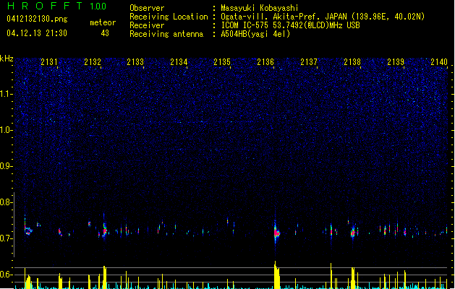Click the Receiving antenna label
The image size is (455, 289).
[x=166, y=34]
